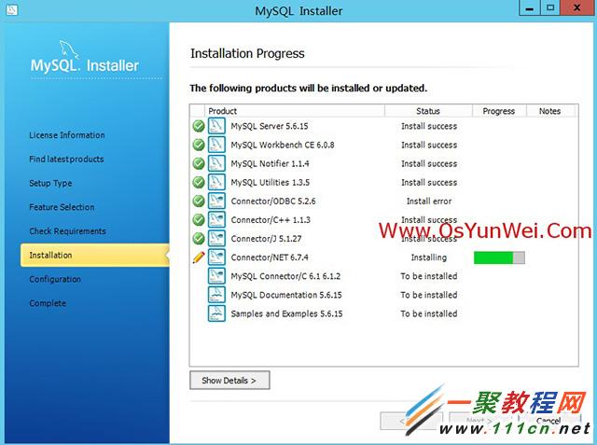This screenshot has height=445, width=597.
Task: Go to Find latest products step
Action: tap(66, 160)
